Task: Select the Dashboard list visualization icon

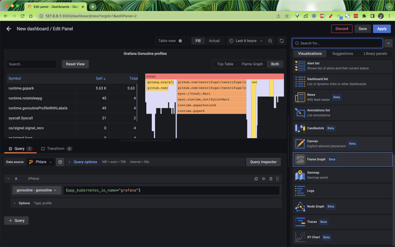Action: [300, 81]
